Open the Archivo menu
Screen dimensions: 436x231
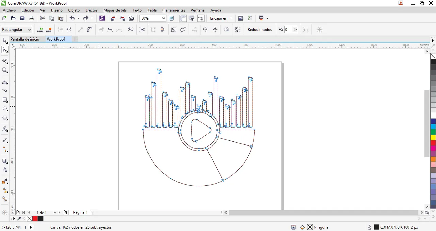[9, 10]
